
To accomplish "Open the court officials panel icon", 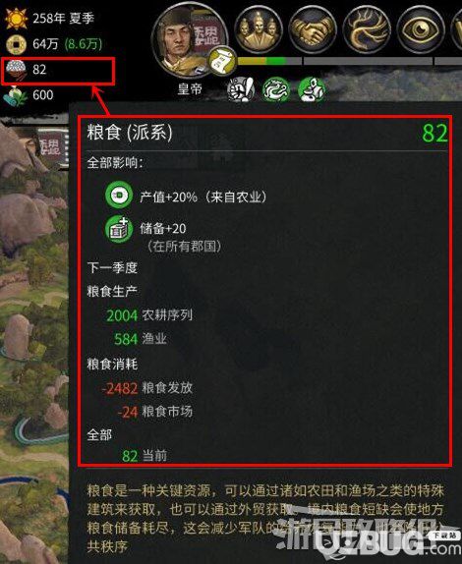I will (x=259, y=29).
